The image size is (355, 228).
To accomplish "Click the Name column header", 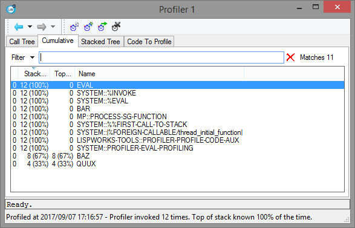I will 160,74.
